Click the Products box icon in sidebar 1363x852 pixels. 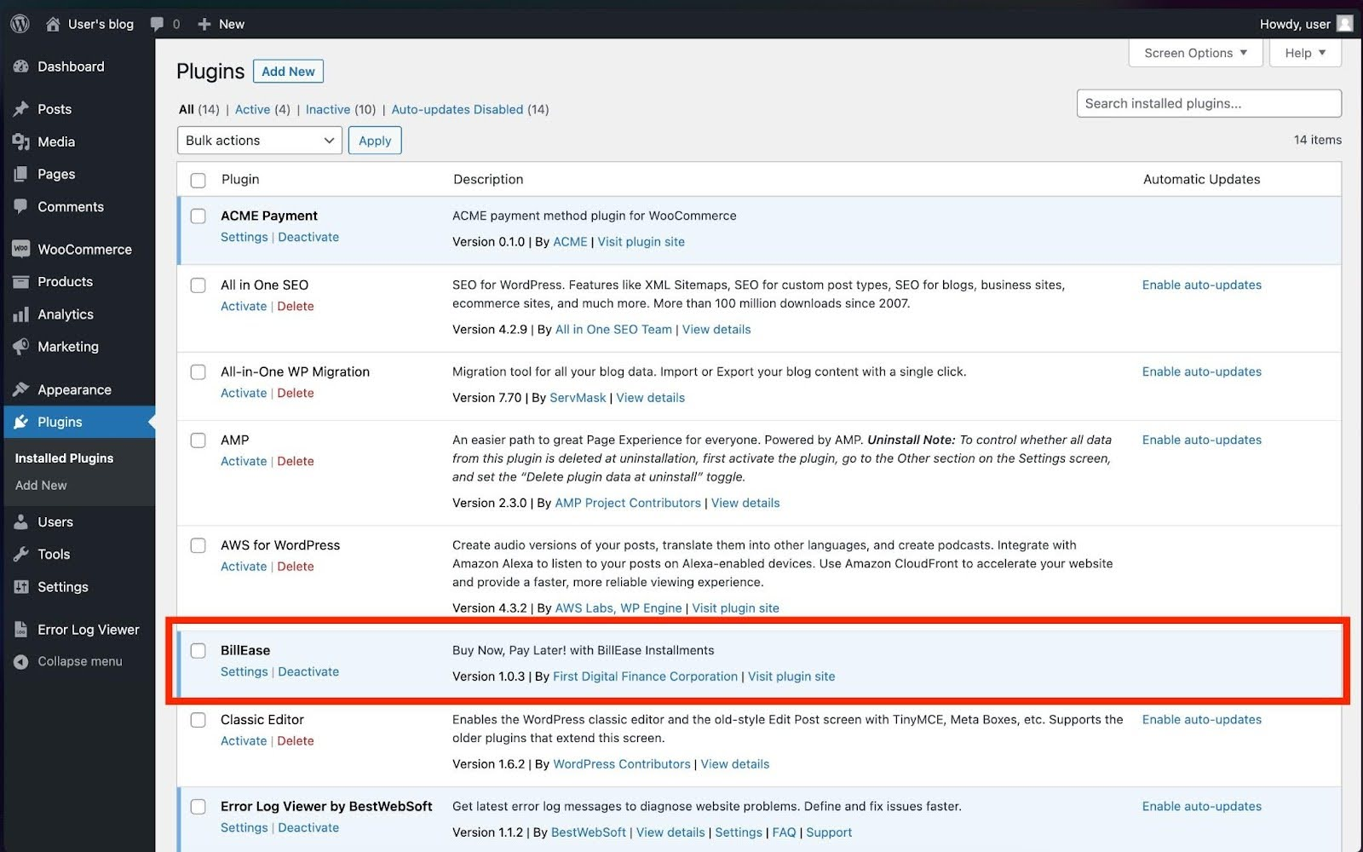21,281
